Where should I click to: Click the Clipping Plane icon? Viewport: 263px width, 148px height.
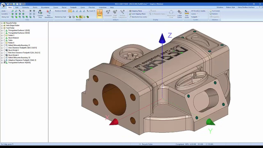point(130,11)
